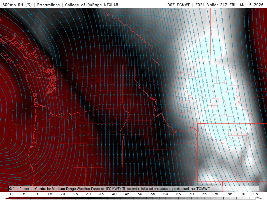267x200 pixels.
Task: Pick the '35' tick on the RH scale
Action: coord(101,194)
